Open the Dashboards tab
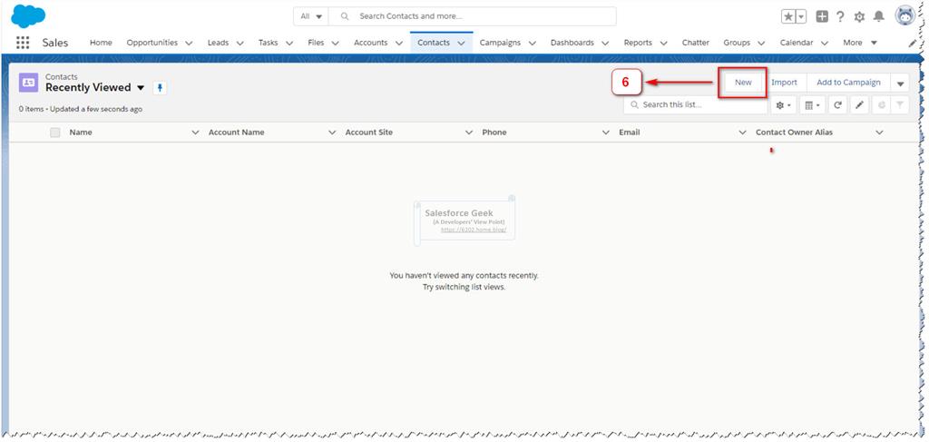929x442 pixels. (x=572, y=43)
